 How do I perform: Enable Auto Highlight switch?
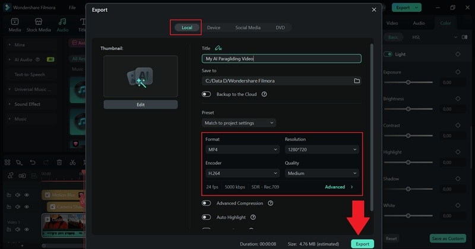206,217
